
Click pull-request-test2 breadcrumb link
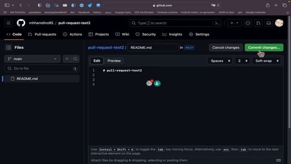(106, 47)
